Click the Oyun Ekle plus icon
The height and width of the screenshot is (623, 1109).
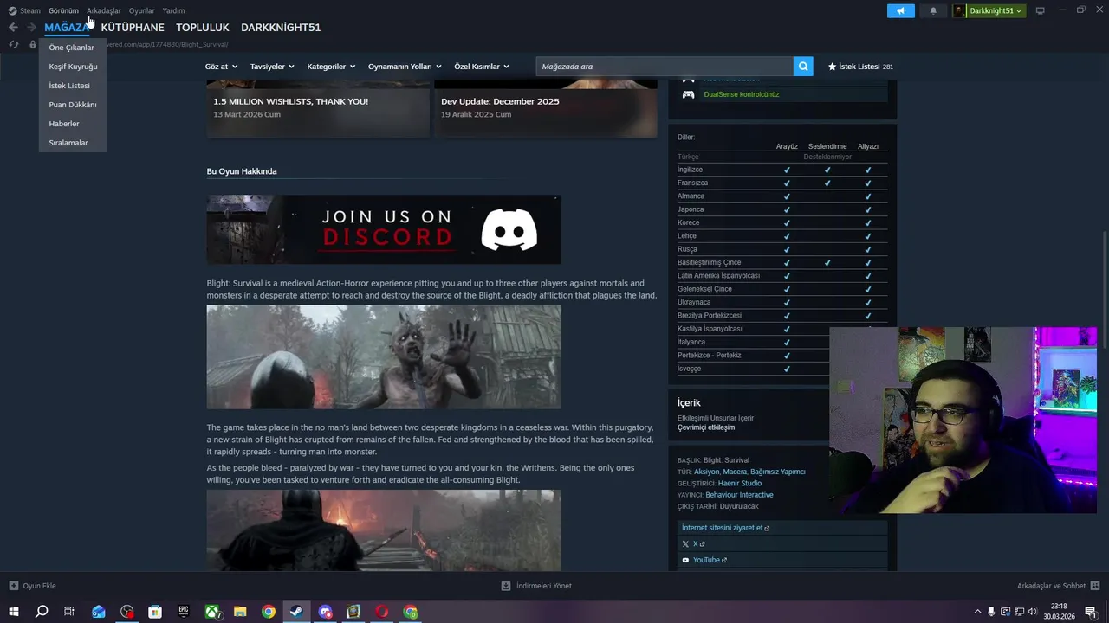(13, 586)
